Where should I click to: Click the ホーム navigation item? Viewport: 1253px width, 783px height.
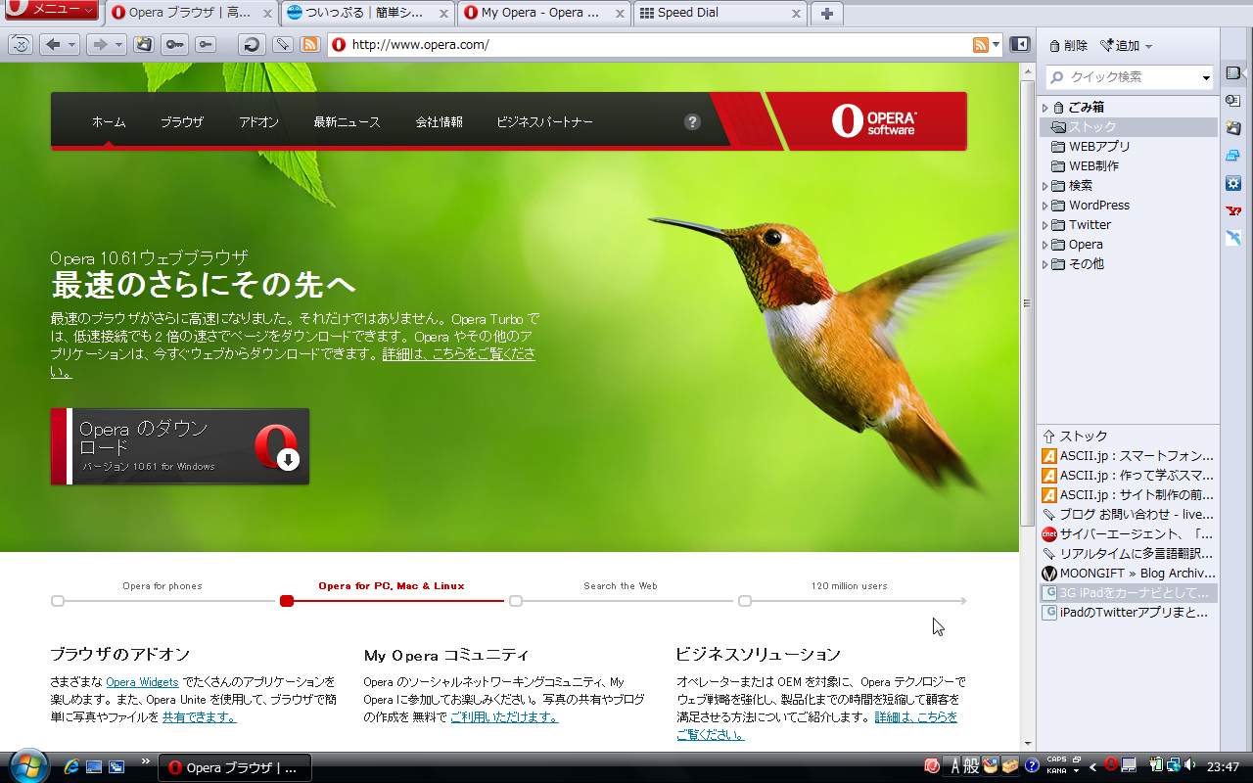tap(109, 122)
